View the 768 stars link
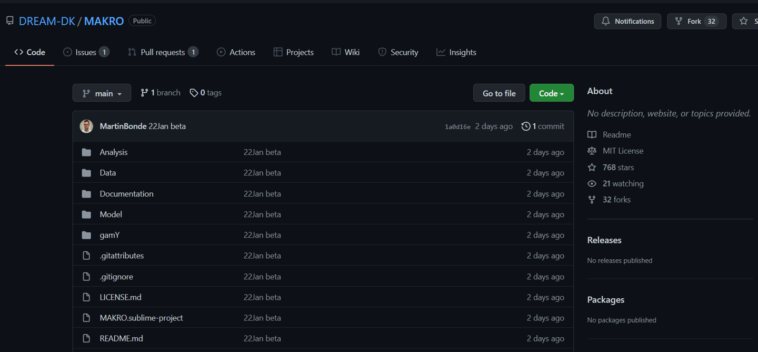758x352 pixels. pos(618,168)
